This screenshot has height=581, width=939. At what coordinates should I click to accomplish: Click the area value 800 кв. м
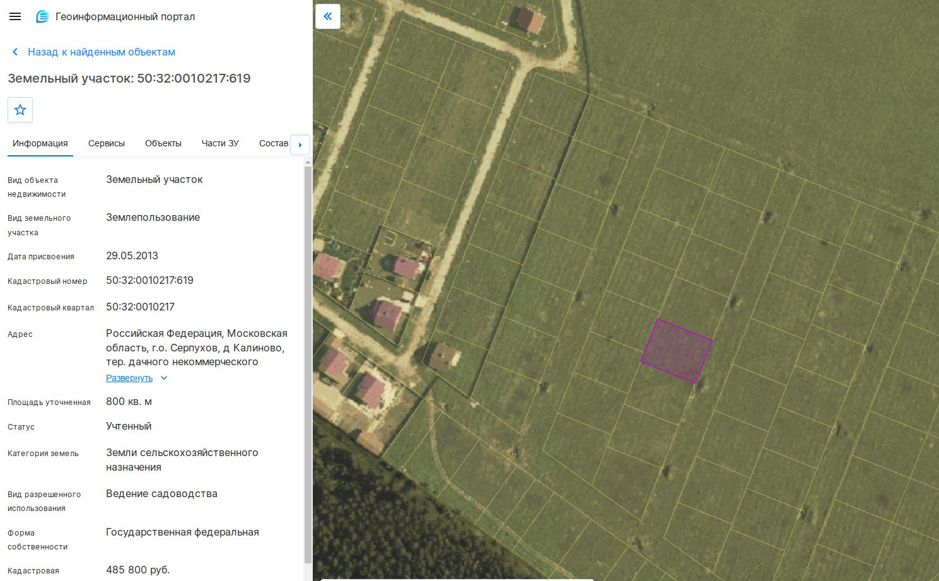coord(129,401)
